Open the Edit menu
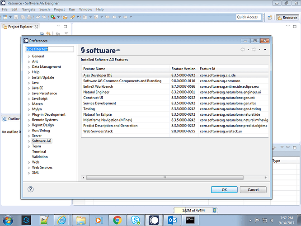 point(14,9)
